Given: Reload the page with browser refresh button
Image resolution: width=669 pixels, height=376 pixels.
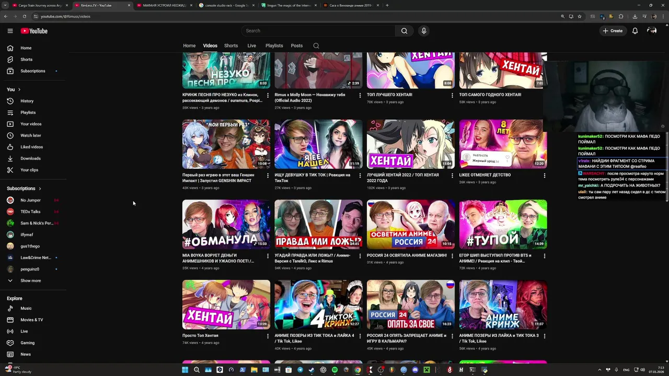Looking at the screenshot, I should click(x=24, y=16).
